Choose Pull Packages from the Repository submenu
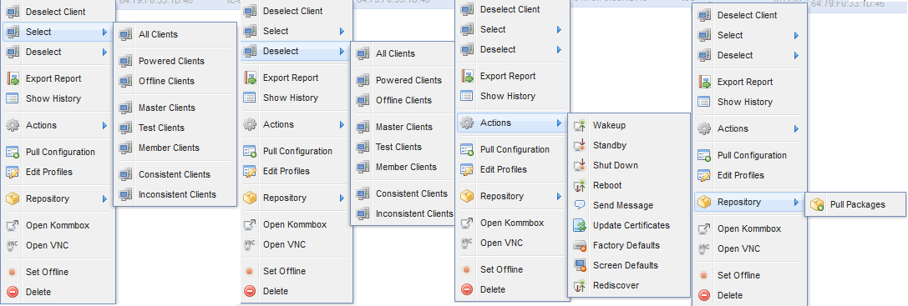The height and width of the screenshot is (306, 908). click(857, 205)
